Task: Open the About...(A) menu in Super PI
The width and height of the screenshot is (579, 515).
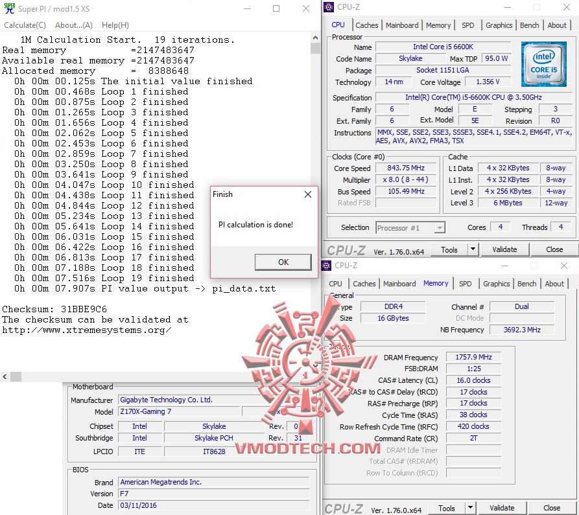Action: tap(73, 25)
